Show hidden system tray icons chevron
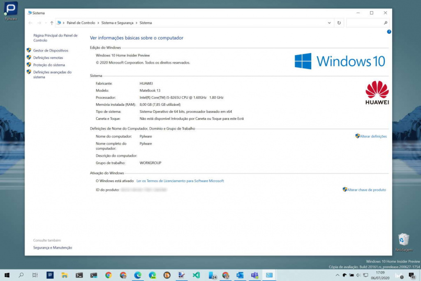The height and width of the screenshot is (281, 421). [x=337, y=275]
